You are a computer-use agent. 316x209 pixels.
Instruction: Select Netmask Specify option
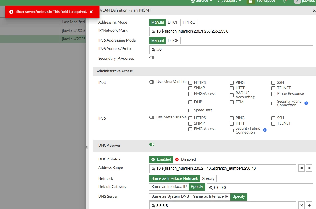(x=208, y=179)
